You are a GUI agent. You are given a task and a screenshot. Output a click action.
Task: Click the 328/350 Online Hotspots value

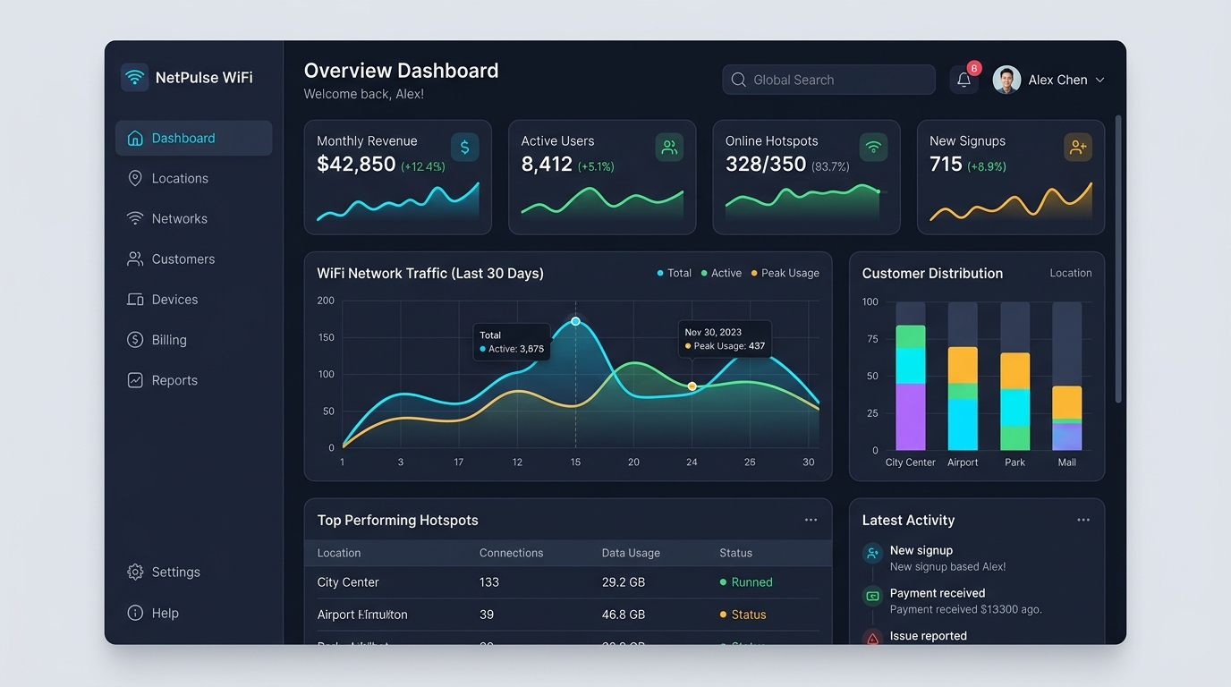766,165
